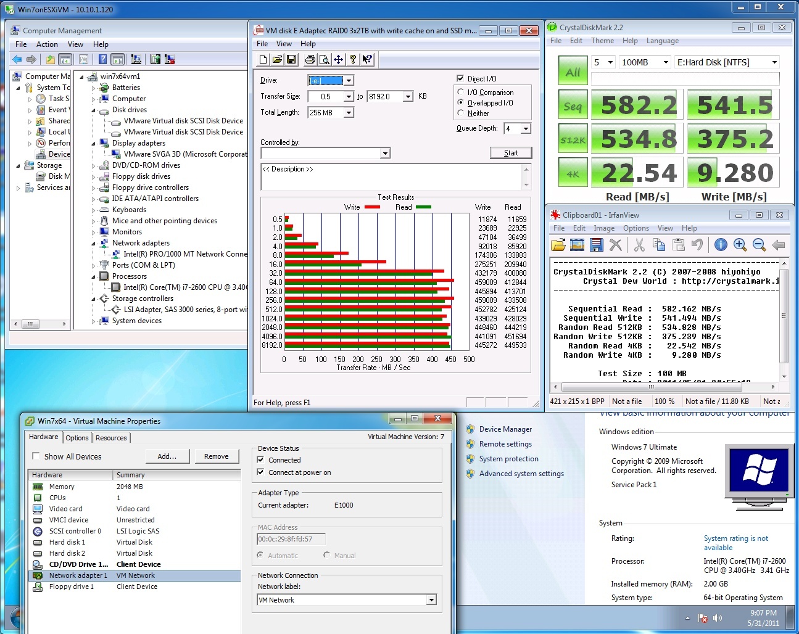Image resolution: width=799 pixels, height=634 pixels.
Task: Toggle the Direct I/O checkbox
Action: pos(460,78)
